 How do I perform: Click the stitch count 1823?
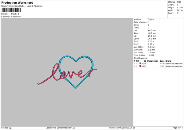coord(144,67)
